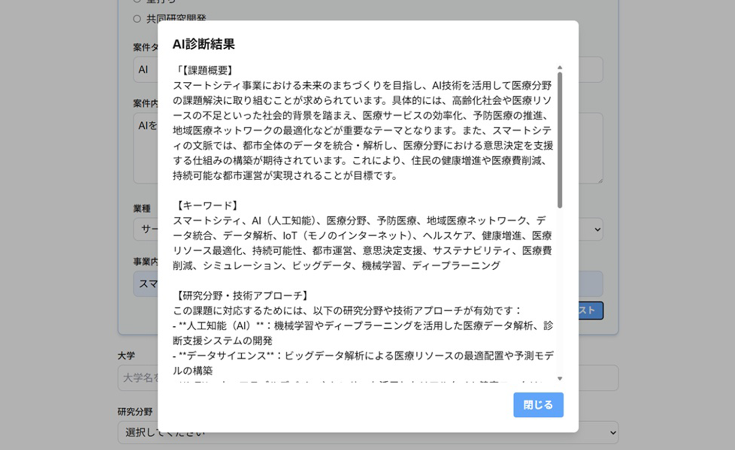Click the blue button ending in スト
The height and width of the screenshot is (450, 735).
tap(591, 310)
